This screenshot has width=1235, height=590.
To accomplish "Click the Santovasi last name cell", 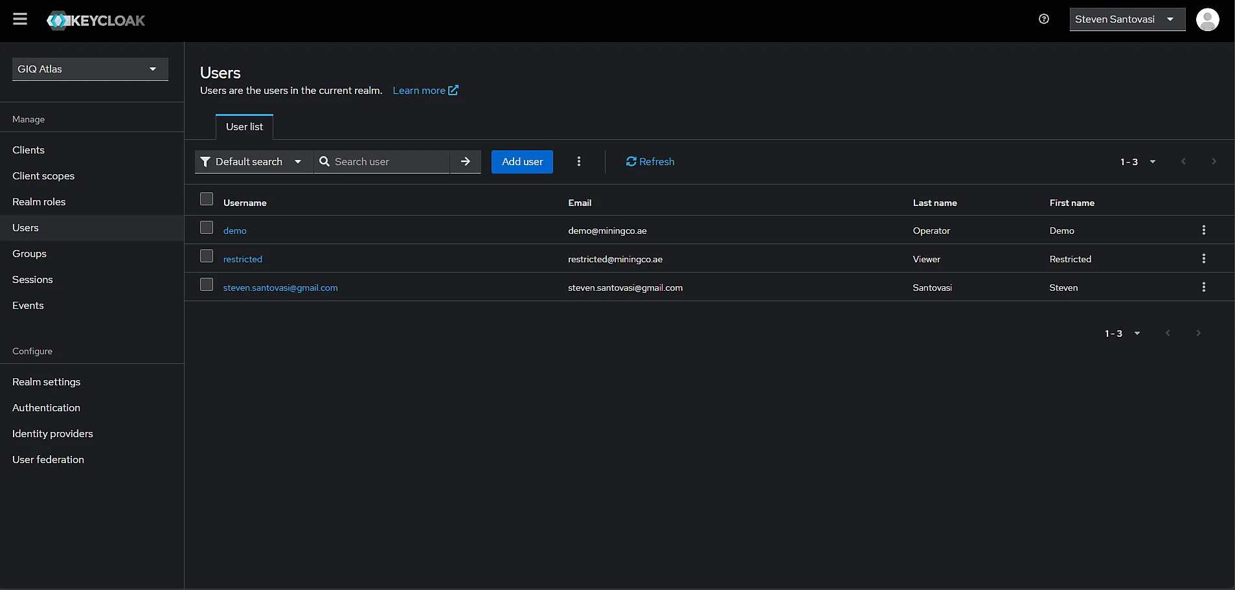I will [x=932, y=288].
